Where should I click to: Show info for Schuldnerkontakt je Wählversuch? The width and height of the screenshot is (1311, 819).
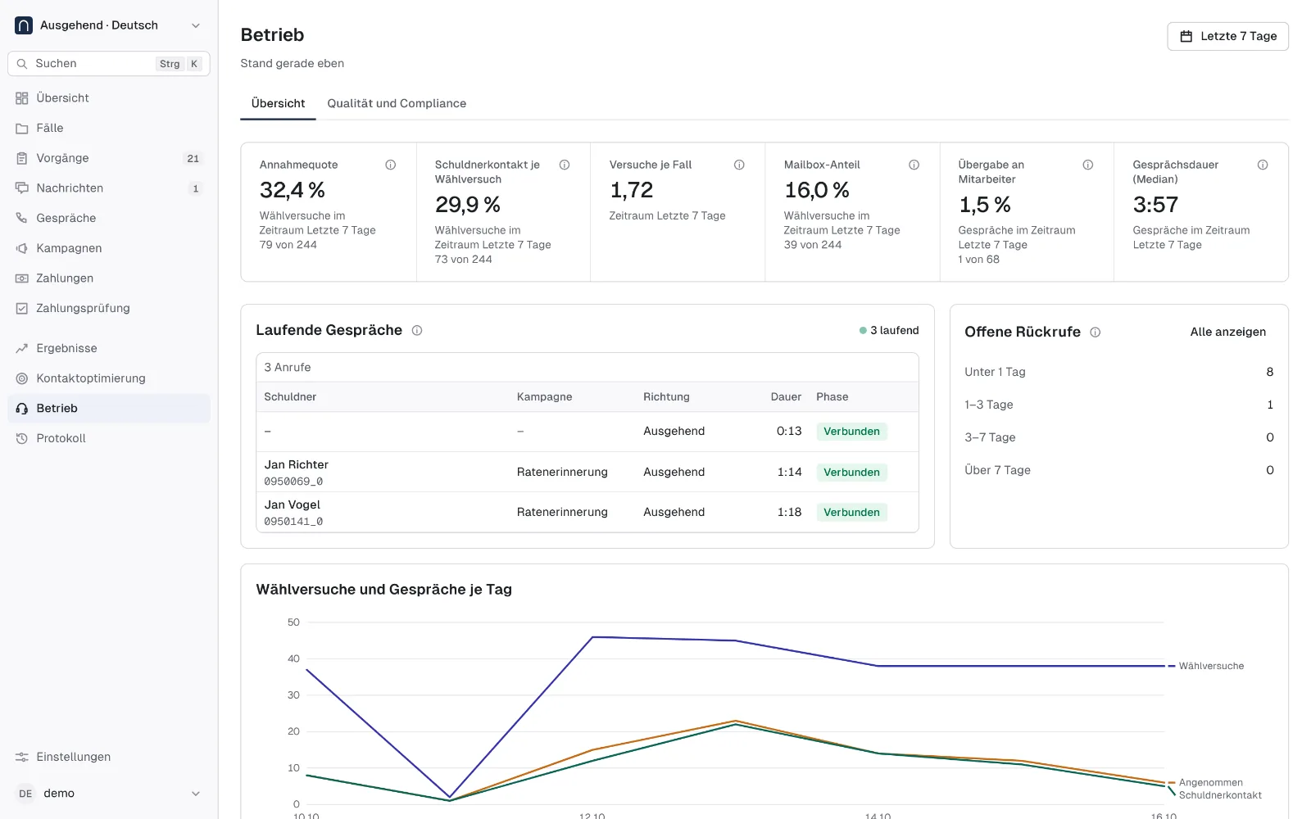click(x=565, y=165)
